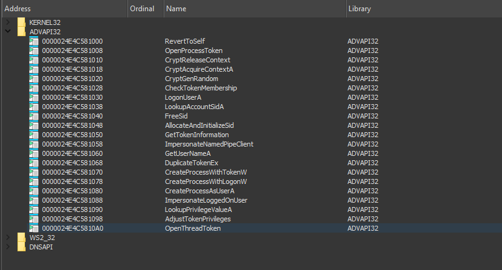Click the import icon at address 0000024E4C581018
The width and height of the screenshot is (502, 270).
pos(34,69)
